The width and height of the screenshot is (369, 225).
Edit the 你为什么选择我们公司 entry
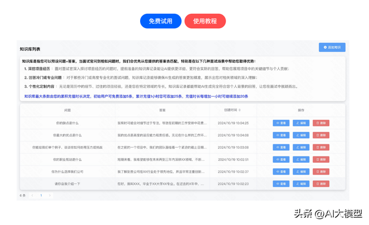click(301, 171)
